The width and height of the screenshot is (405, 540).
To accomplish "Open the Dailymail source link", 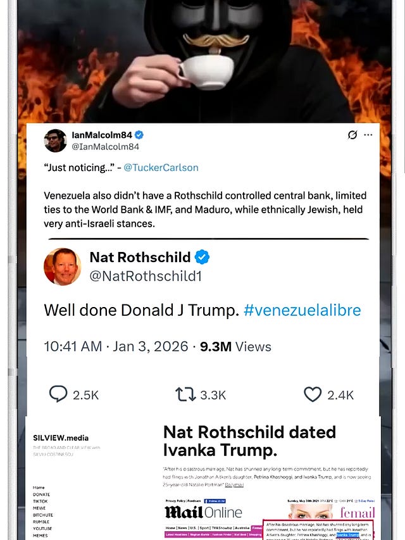I will tap(234, 484).
